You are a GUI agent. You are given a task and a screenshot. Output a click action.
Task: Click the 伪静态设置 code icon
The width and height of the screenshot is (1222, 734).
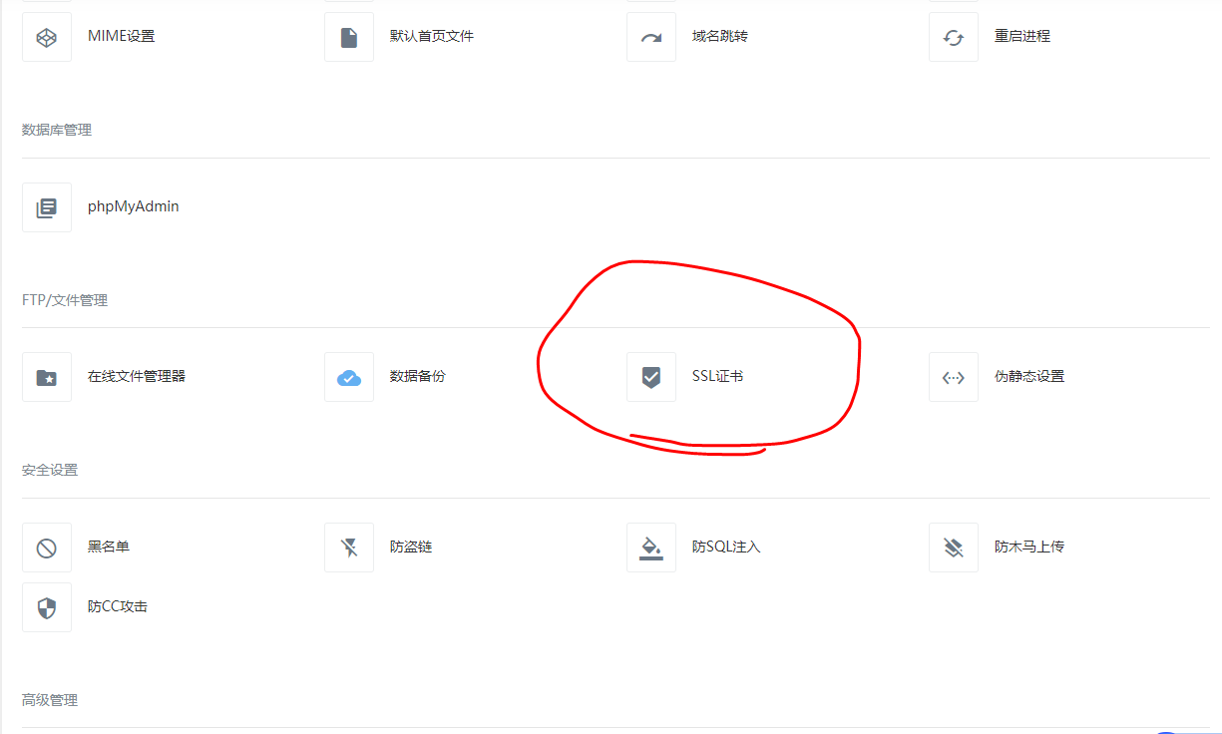pos(954,377)
